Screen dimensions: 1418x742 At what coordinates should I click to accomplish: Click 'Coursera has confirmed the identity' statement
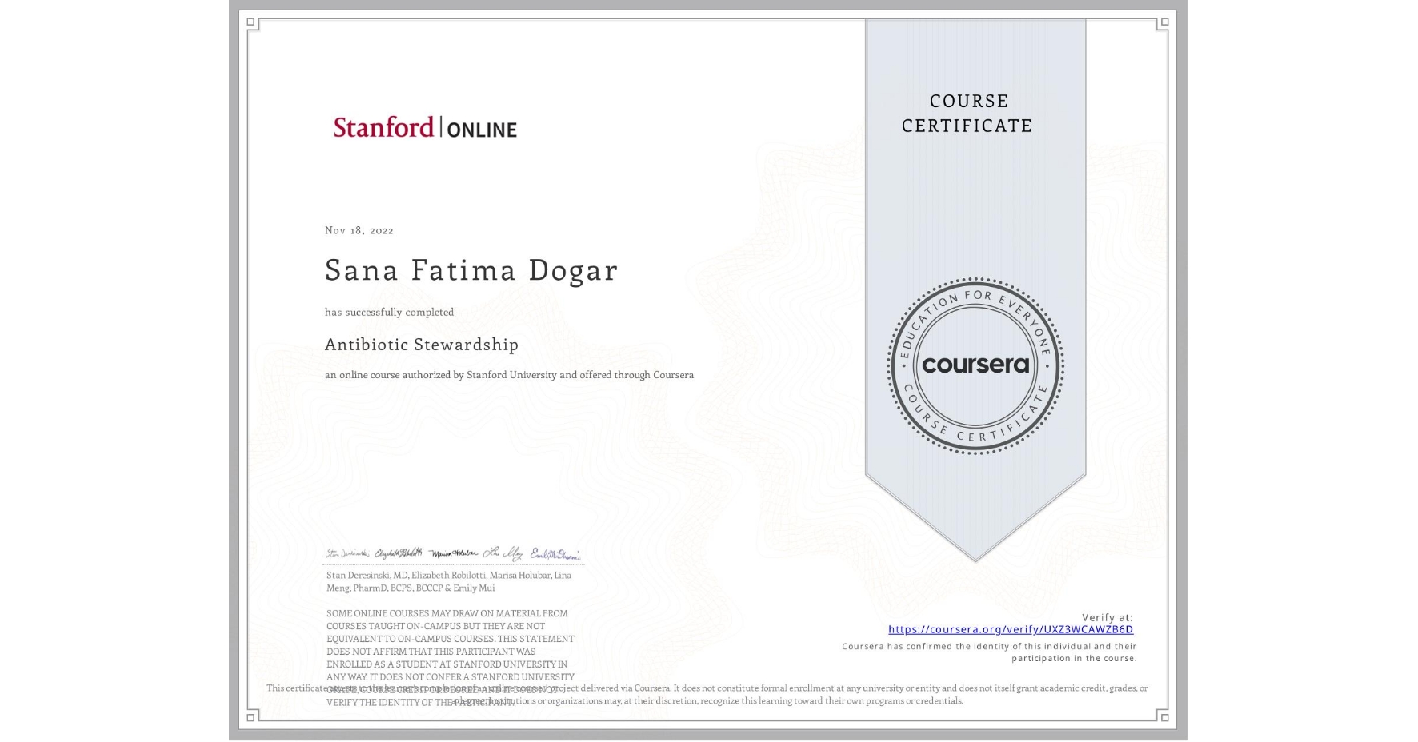[989, 652]
